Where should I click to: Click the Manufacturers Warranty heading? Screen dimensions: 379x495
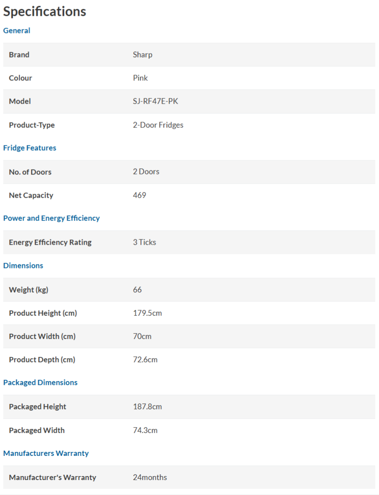click(46, 453)
